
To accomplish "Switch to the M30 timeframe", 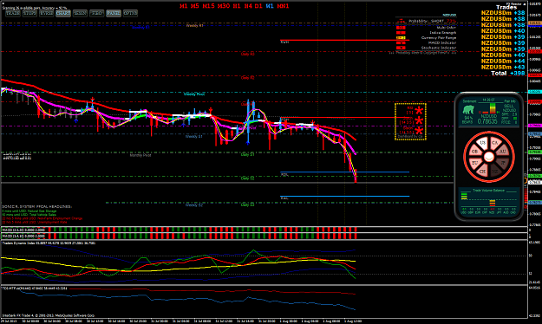I will click(224, 6).
